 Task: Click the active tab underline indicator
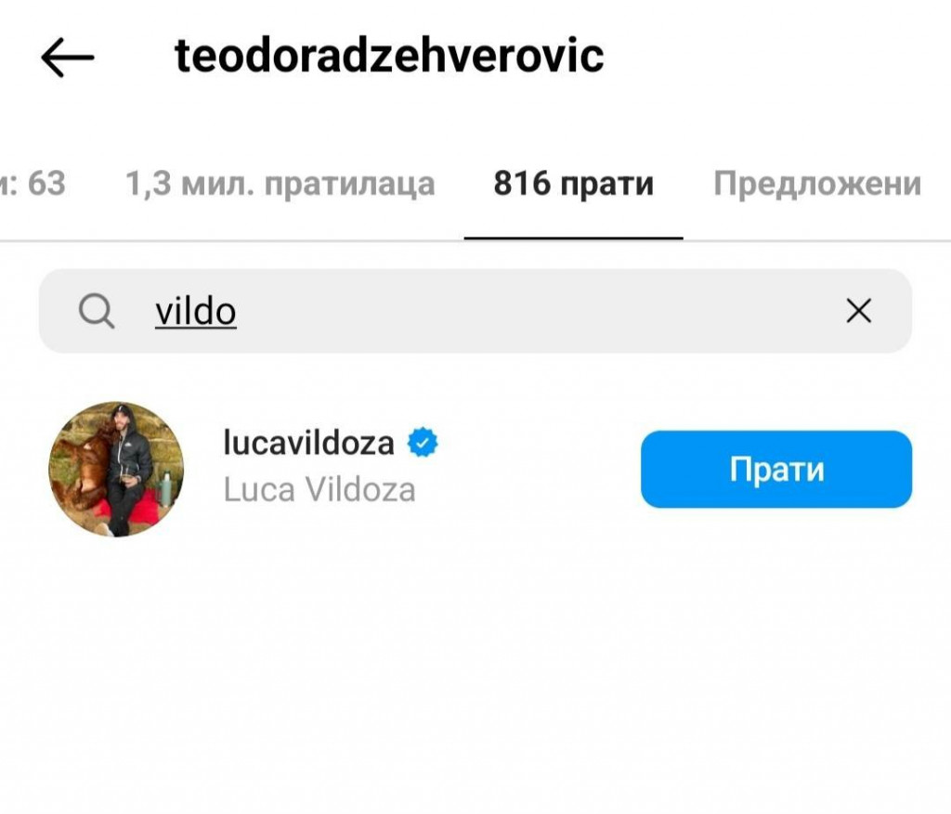point(574,239)
